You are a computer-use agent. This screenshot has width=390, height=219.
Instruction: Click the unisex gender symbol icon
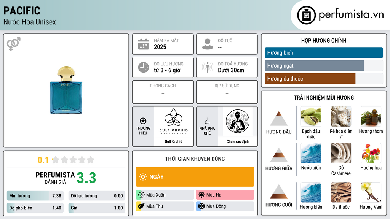[14, 44]
